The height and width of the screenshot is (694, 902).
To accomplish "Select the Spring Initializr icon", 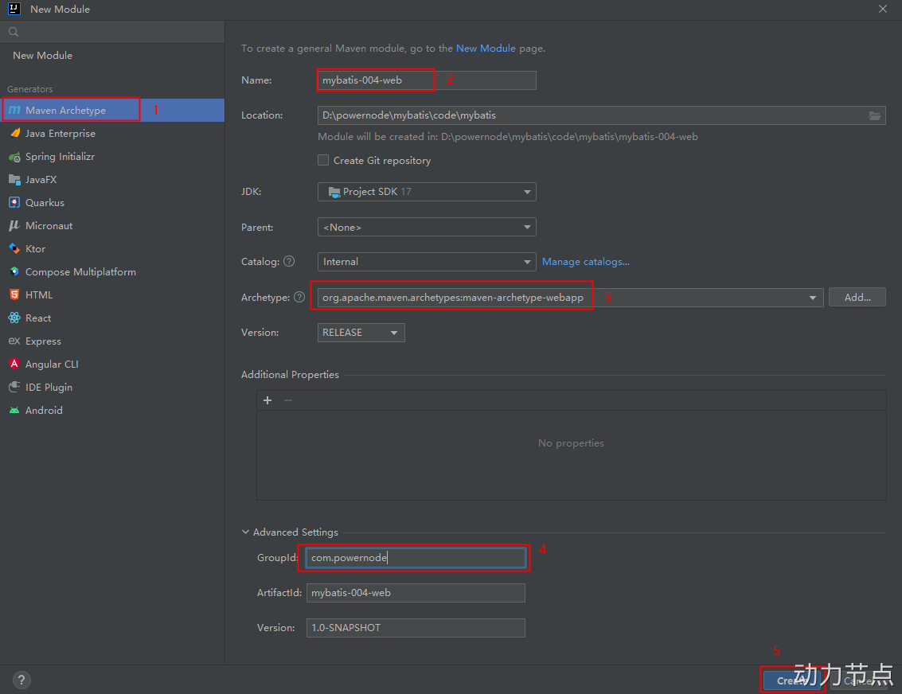I will pyautogui.click(x=14, y=157).
